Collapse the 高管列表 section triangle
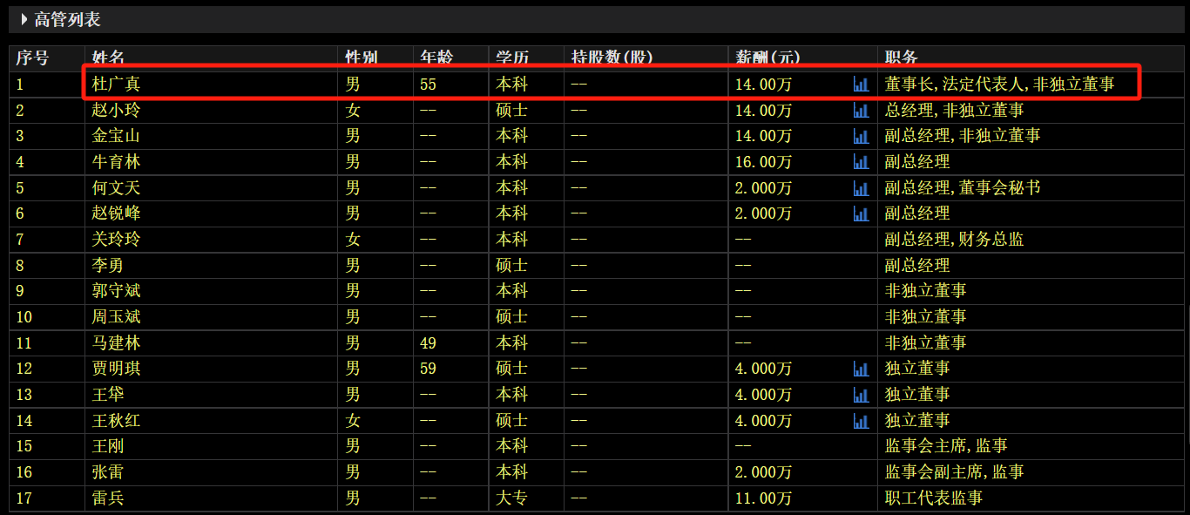Image resolution: width=1190 pixels, height=515 pixels. [24, 18]
